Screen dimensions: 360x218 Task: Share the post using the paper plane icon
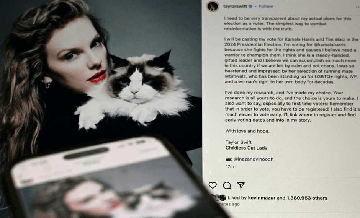pos(241,185)
